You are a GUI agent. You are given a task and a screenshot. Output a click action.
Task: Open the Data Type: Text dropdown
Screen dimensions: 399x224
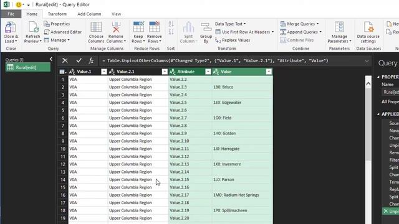tap(230, 24)
